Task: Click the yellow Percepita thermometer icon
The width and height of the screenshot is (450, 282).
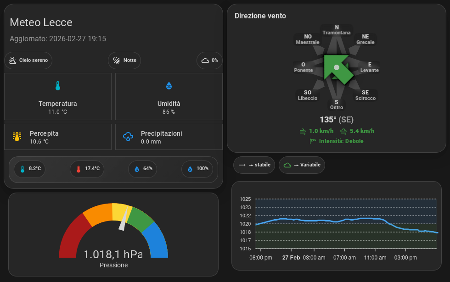Action: 17,137
